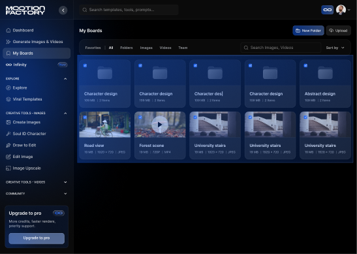Uncheck the Abstract design folder checkbox

305,65
